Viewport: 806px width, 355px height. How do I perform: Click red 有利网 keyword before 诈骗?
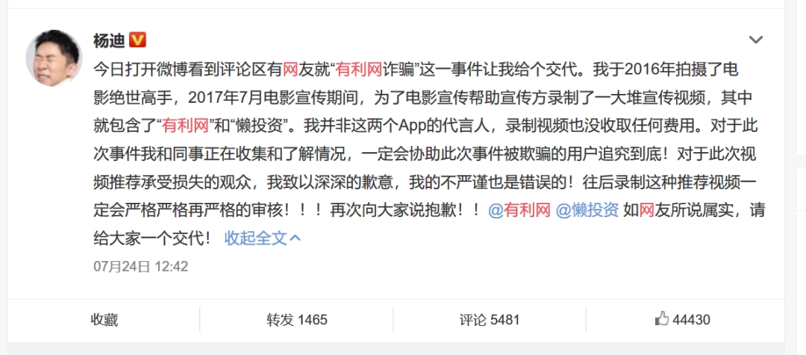358,69
